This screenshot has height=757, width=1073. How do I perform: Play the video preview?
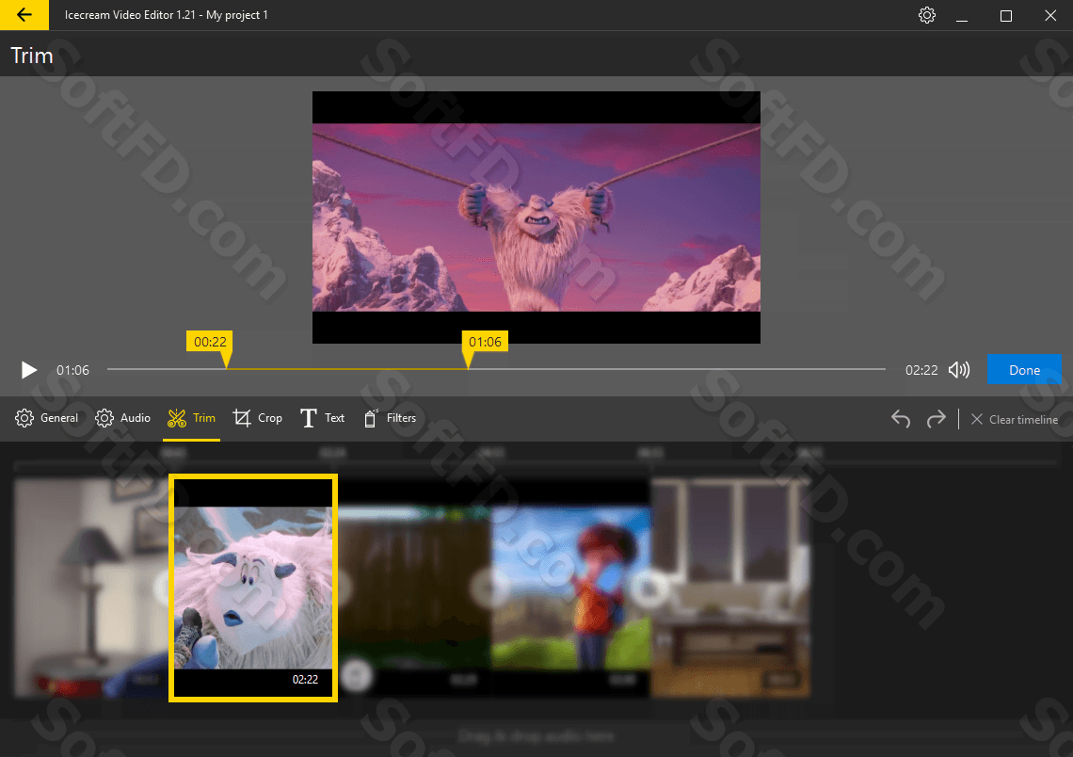28,370
